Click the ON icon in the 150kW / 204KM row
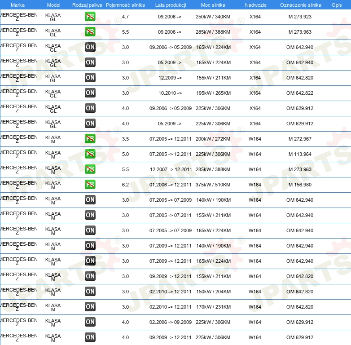Image resolution: width=351 pixels, height=345 pixels. pyautogui.click(x=90, y=292)
